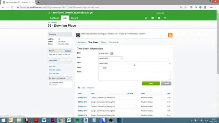The height and width of the screenshot is (123, 219).
Task: Open the mail envelope icon in header
Action: (x=153, y=18)
